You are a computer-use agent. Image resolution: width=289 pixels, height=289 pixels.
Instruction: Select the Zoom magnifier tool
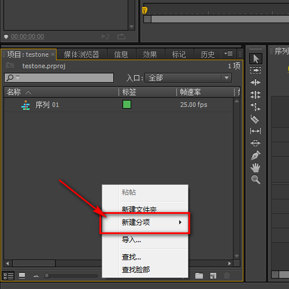(255, 180)
